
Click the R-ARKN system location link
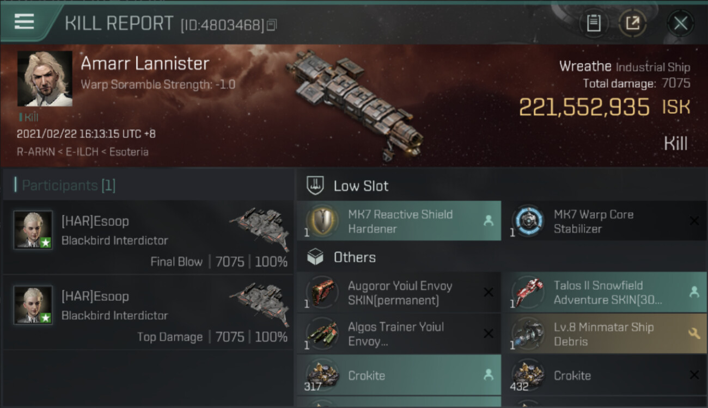35,152
